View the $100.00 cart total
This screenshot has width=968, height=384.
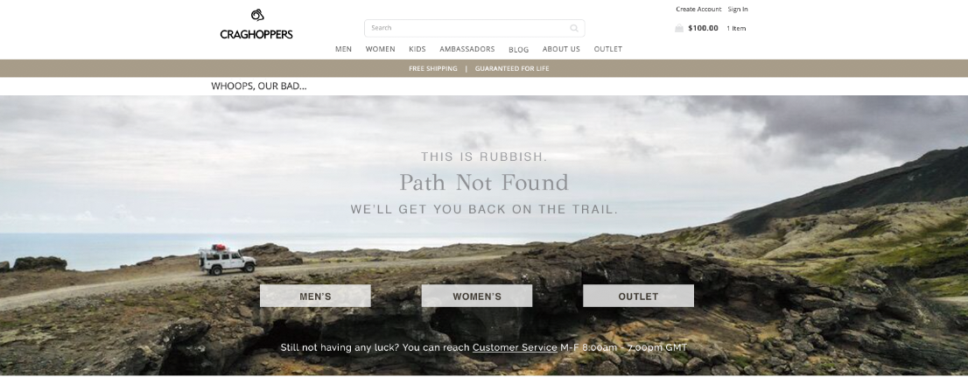tap(703, 28)
